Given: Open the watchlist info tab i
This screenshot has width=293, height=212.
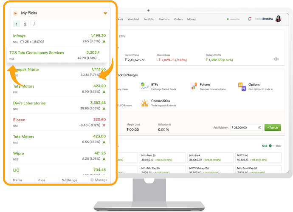Looking at the screenshot, I should 34,24.
